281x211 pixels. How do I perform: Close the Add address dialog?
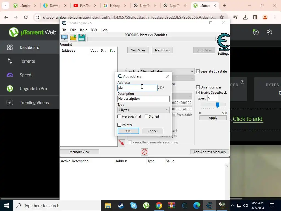(168, 76)
